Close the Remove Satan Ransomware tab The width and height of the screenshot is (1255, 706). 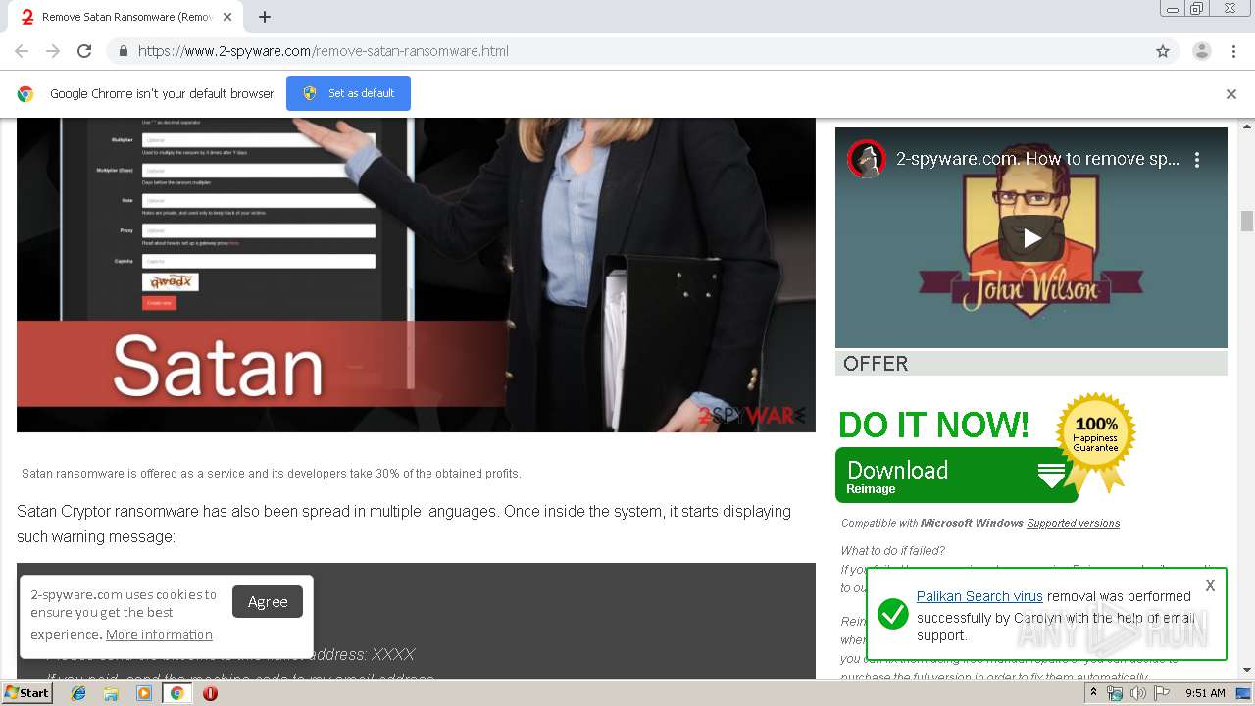tap(228, 17)
